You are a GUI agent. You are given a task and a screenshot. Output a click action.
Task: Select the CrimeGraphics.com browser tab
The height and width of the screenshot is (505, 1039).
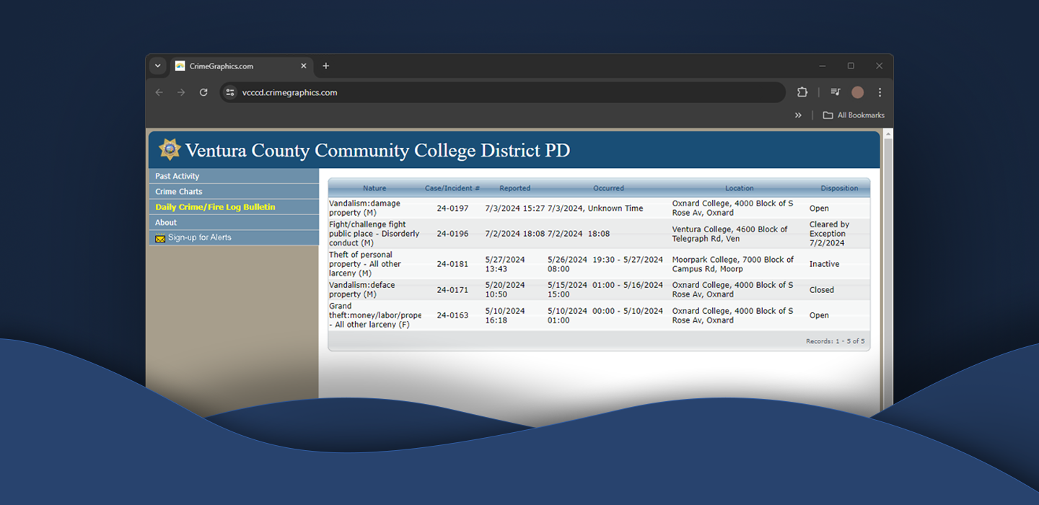(242, 66)
